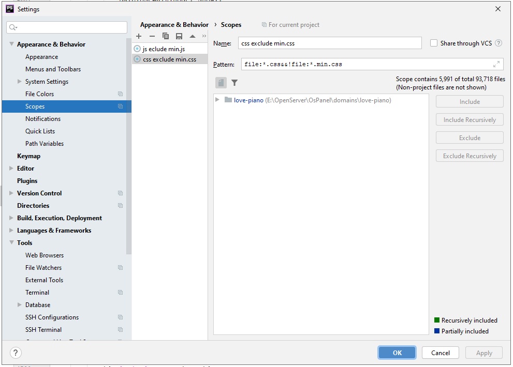
Task: Click Include Recursively button
Action: click(470, 119)
